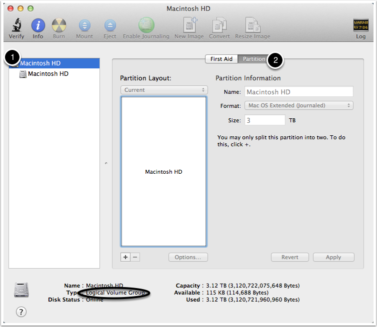Open the Partition Layout Current dropdown

(164, 90)
